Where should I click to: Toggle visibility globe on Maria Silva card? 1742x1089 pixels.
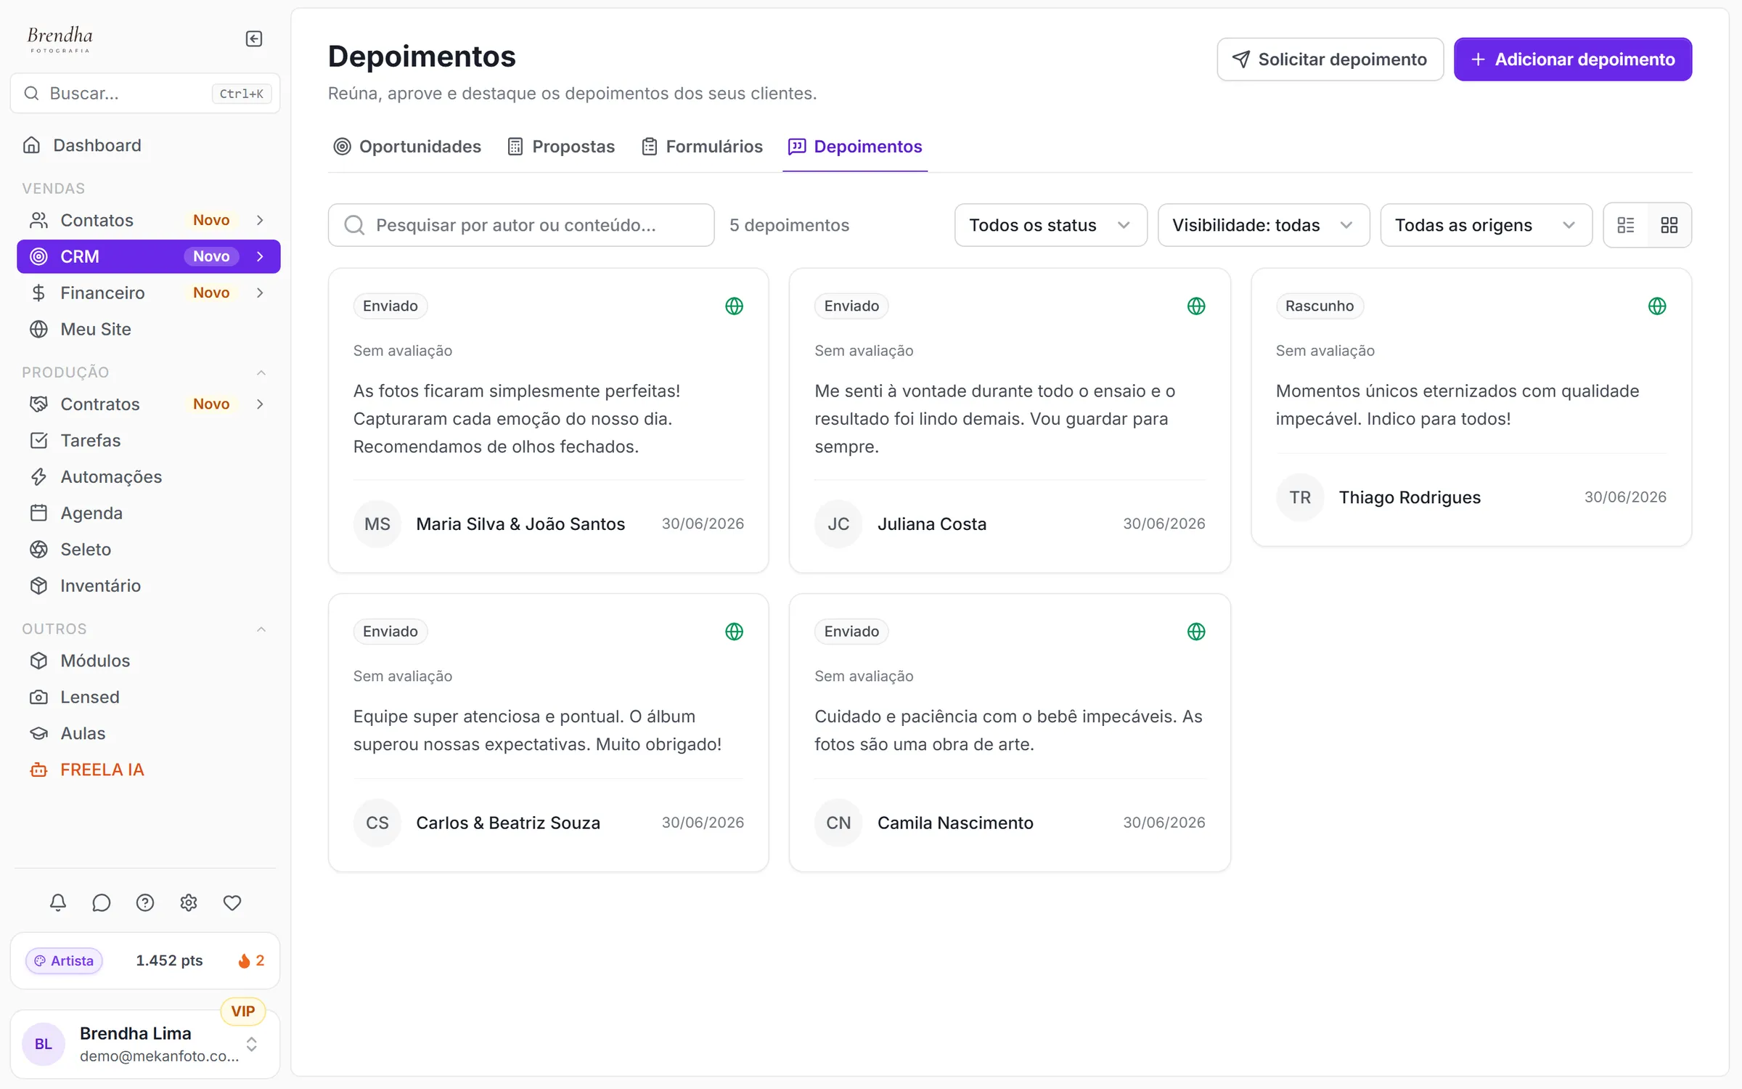734,306
